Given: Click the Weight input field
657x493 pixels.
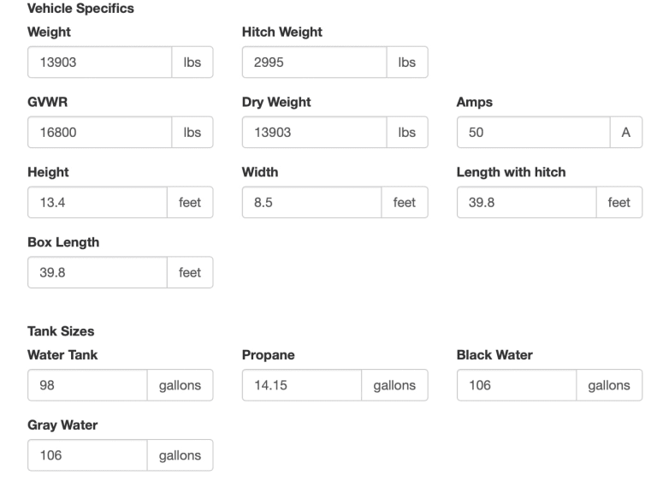Looking at the screenshot, I should coord(100,62).
